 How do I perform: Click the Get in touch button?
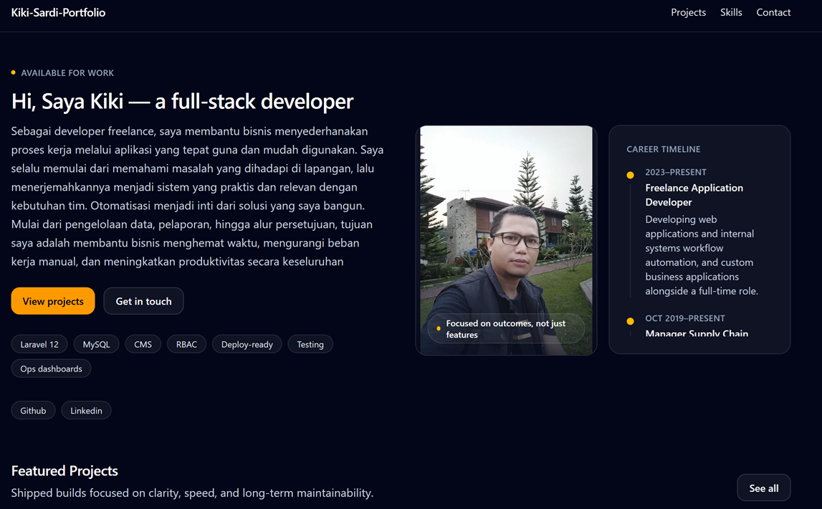tap(143, 300)
